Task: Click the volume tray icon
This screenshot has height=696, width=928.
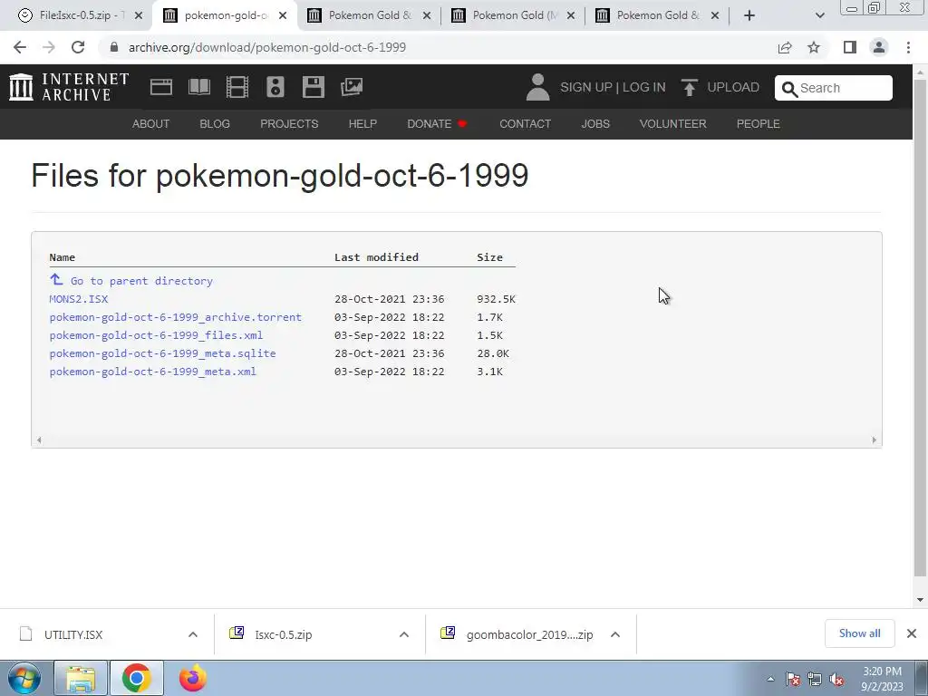Action: click(836, 680)
